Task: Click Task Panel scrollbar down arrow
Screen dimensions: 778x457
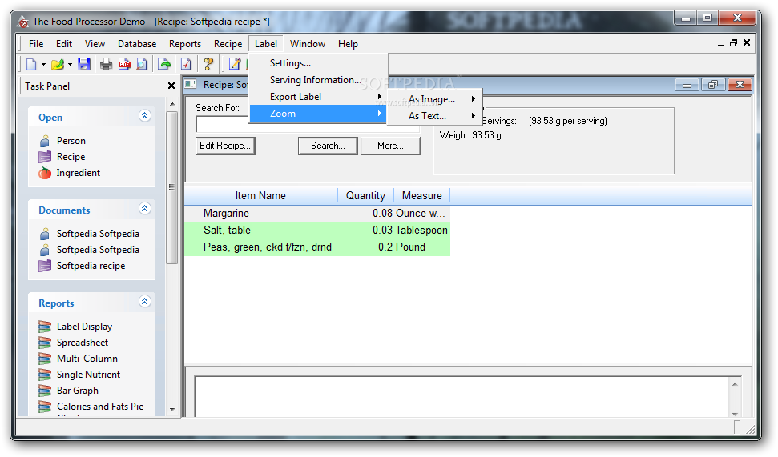Action: tap(172, 410)
